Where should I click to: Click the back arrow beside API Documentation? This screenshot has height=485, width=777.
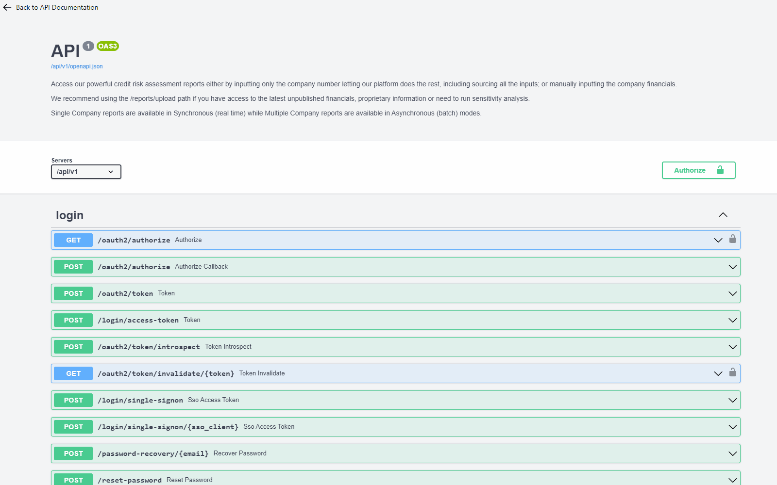tap(7, 7)
